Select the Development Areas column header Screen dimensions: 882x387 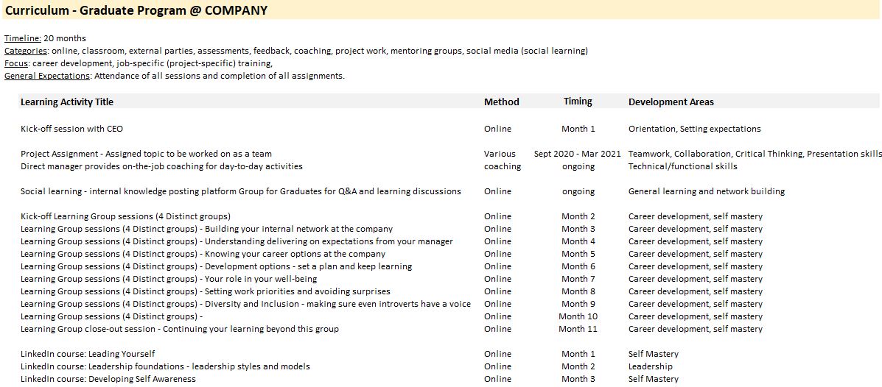[671, 102]
